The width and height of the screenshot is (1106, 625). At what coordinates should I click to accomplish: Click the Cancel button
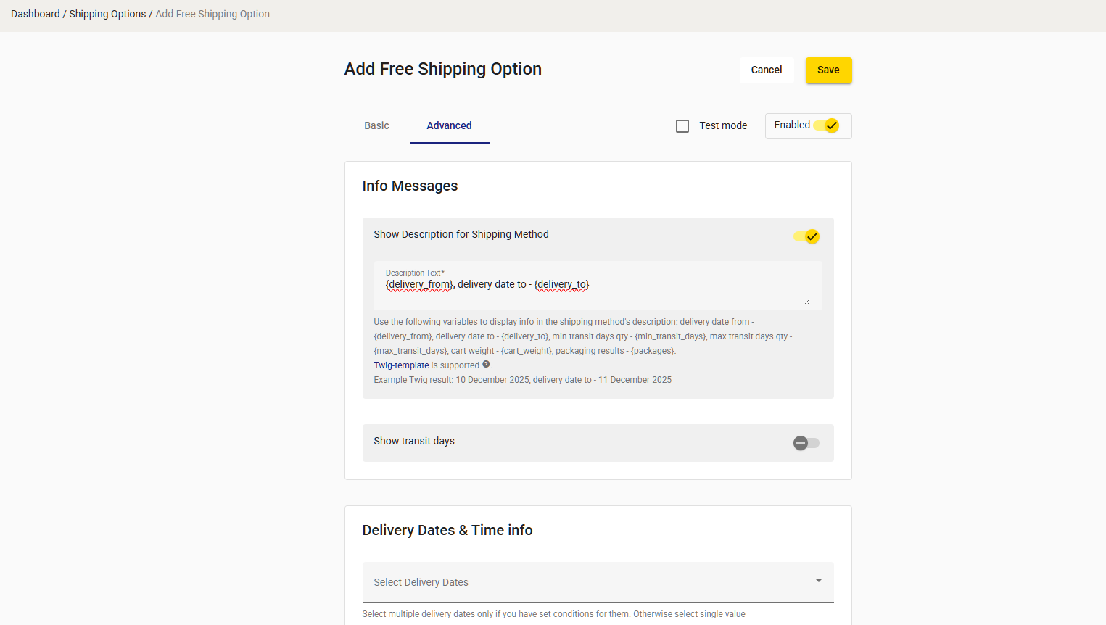click(x=766, y=70)
